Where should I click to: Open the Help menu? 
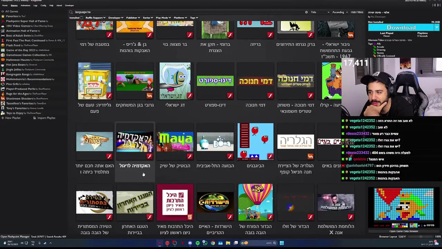tap(51, 6)
